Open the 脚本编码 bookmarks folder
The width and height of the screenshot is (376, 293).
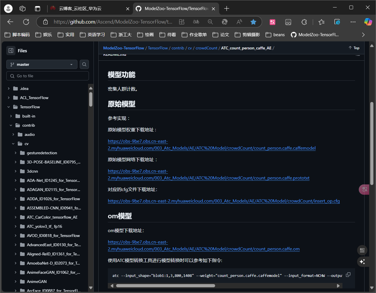click(x=17, y=35)
